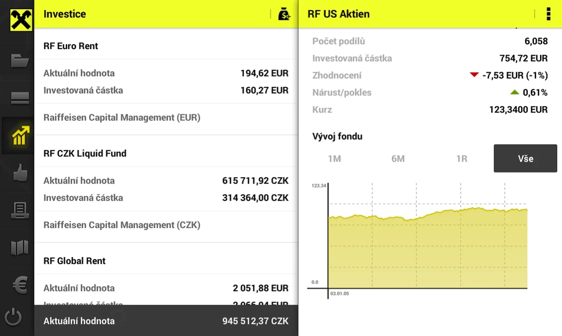Select the Vše chart period tab
The image size is (562, 336).
(x=525, y=158)
